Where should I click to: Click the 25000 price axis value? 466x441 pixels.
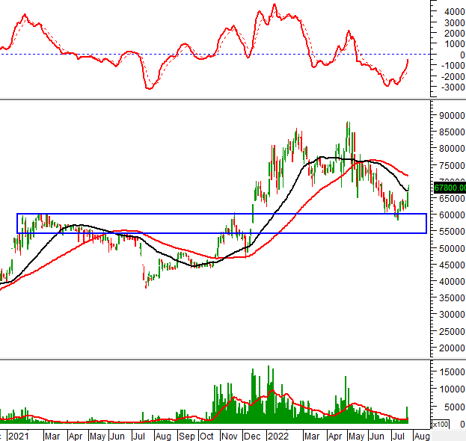pos(452,331)
